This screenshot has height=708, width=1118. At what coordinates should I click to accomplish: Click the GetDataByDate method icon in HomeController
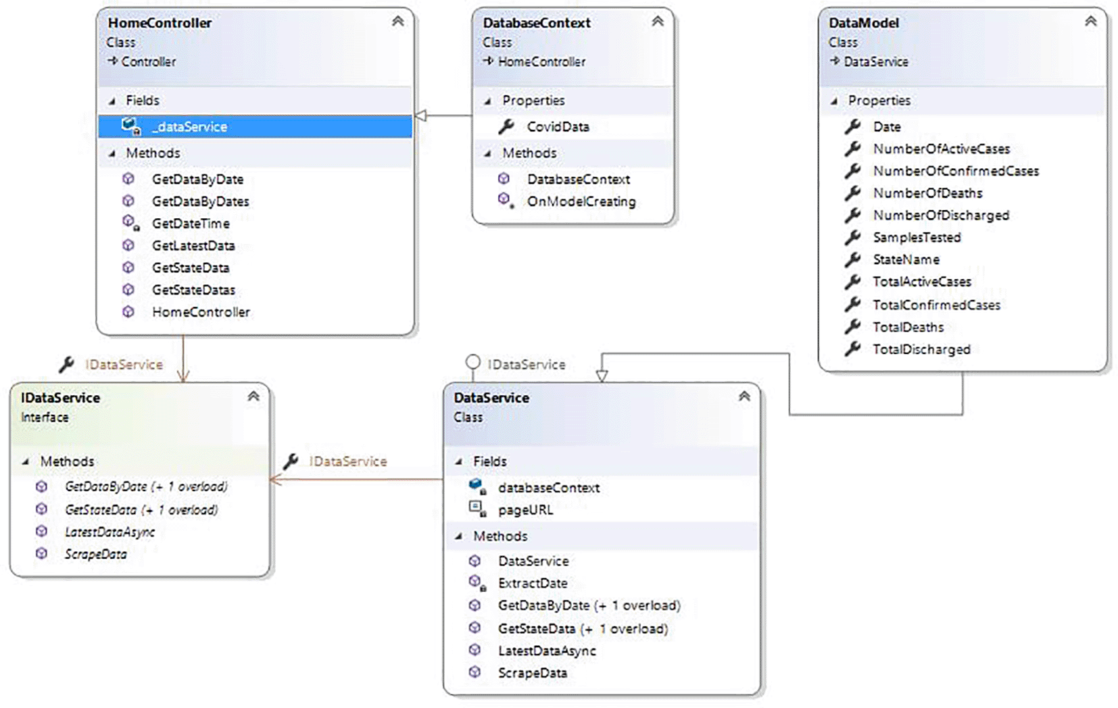coord(128,179)
